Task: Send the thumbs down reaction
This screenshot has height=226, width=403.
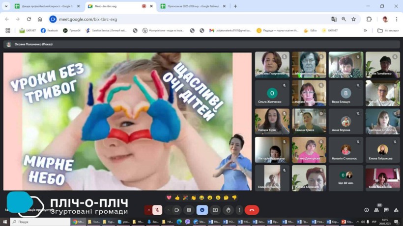Action: [x=234, y=198]
